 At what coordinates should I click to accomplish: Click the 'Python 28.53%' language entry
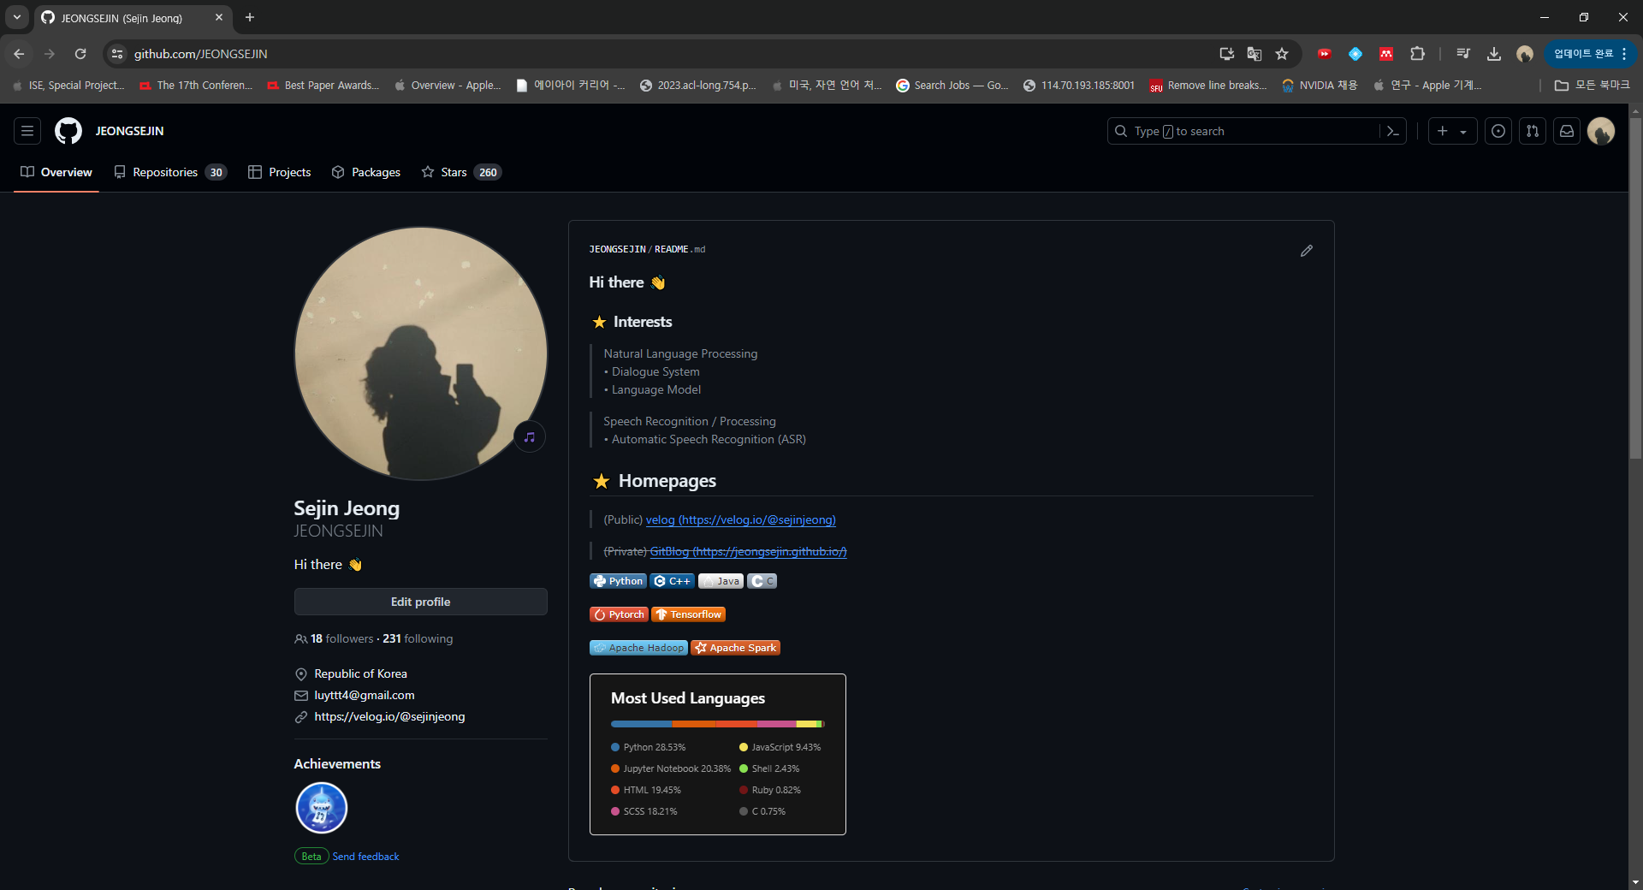[x=649, y=747]
